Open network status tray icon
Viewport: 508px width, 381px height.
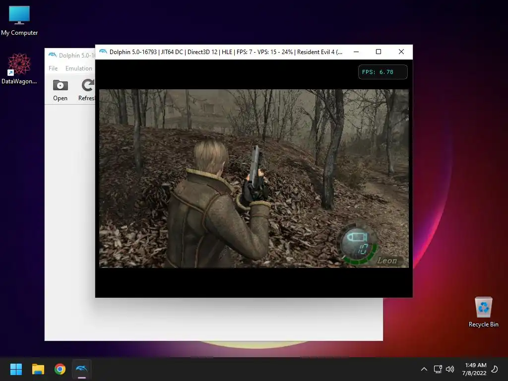pyautogui.click(x=438, y=369)
